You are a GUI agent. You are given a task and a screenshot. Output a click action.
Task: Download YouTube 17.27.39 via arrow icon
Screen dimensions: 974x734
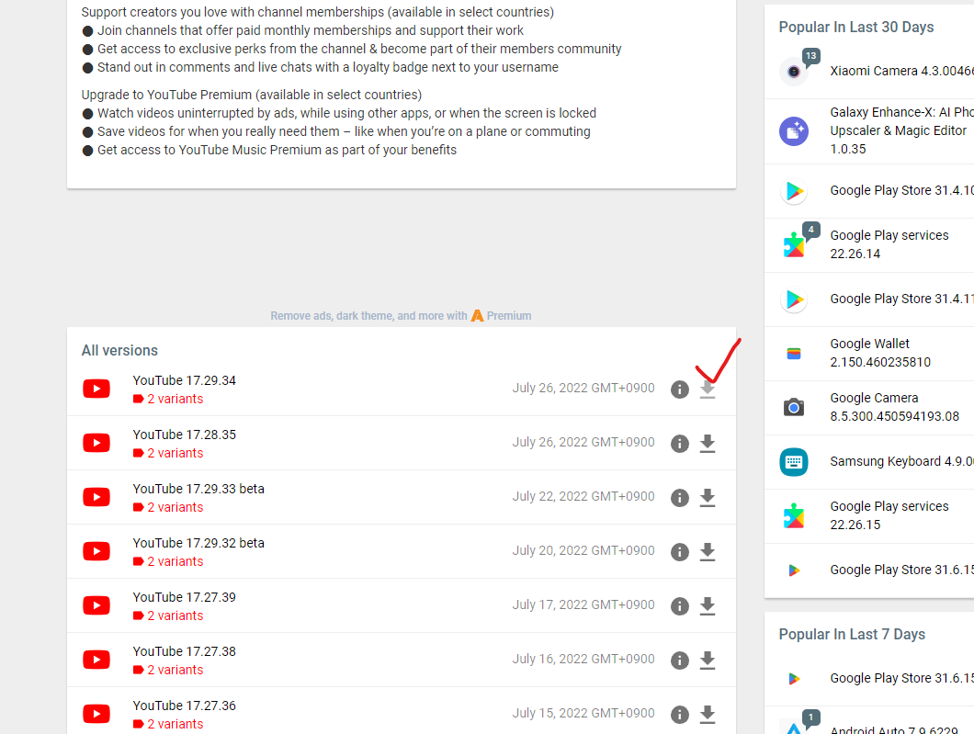pos(708,605)
